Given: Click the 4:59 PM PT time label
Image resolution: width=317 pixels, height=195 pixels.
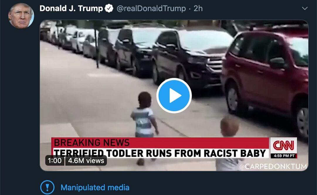Looking at the screenshot, I should point(284,156).
